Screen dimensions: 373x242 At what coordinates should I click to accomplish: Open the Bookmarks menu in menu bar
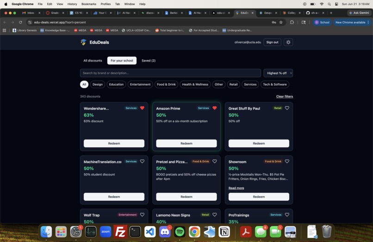[x=89, y=4]
